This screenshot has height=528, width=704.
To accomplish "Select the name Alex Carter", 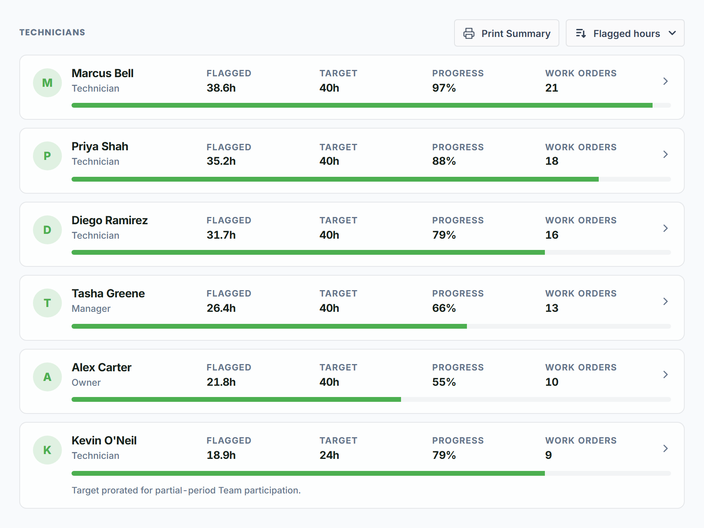I will [x=102, y=367].
